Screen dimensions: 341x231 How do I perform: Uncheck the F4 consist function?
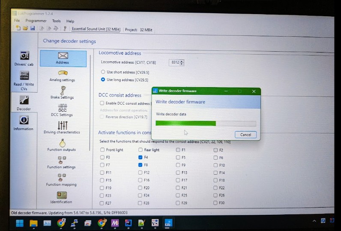pyautogui.click(x=141, y=158)
